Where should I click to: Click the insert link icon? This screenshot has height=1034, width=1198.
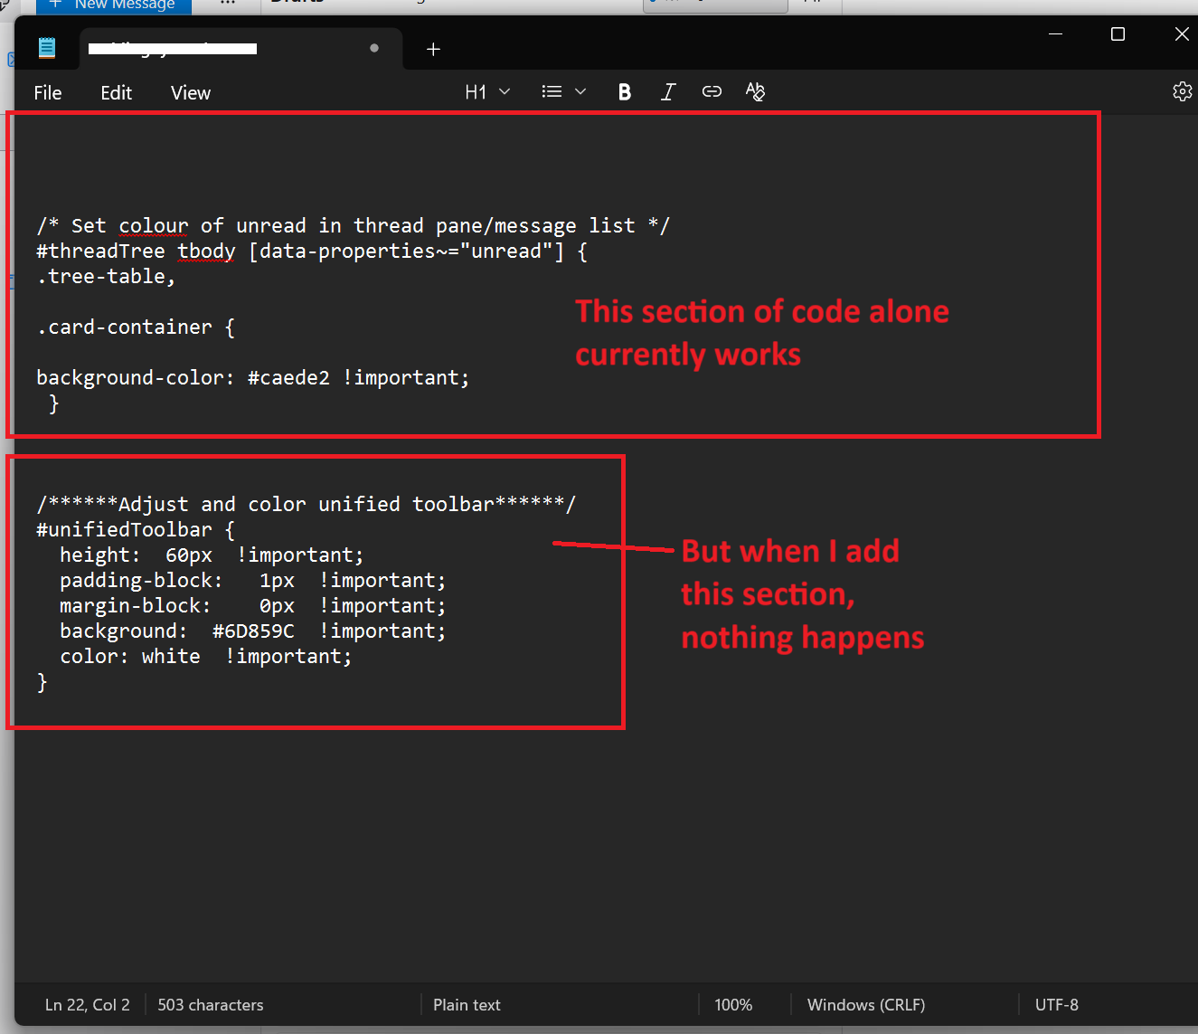(x=712, y=92)
